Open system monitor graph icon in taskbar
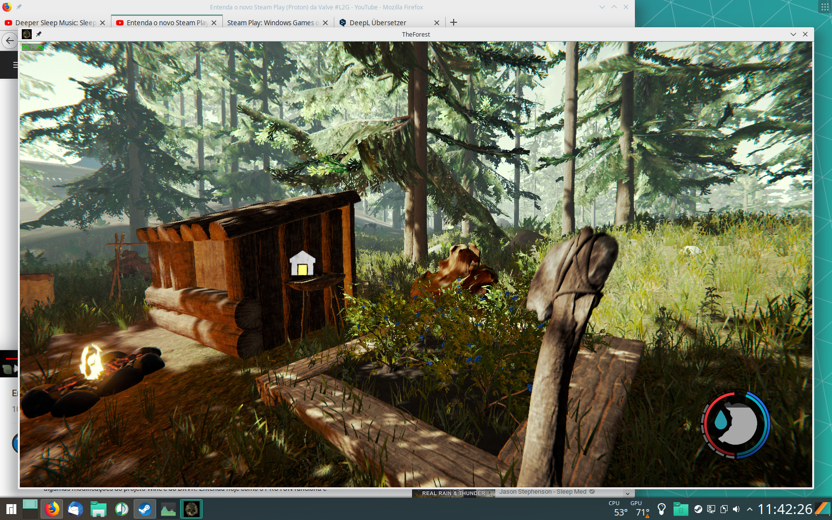 [168, 509]
